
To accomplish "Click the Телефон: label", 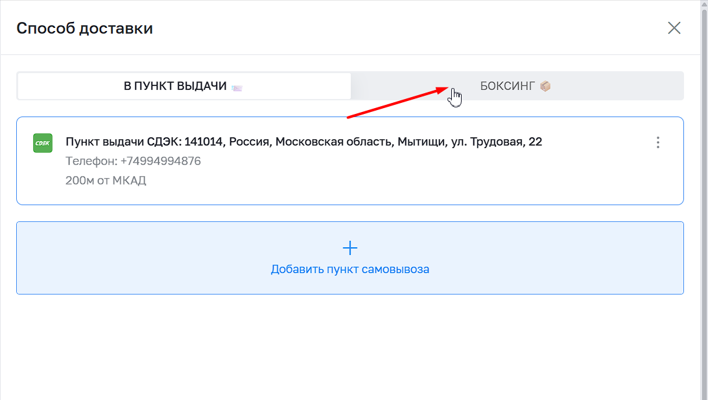I will pos(91,161).
